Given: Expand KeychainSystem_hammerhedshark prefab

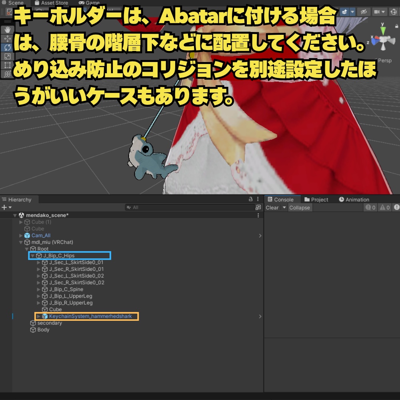Looking at the screenshot, I should 38,316.
